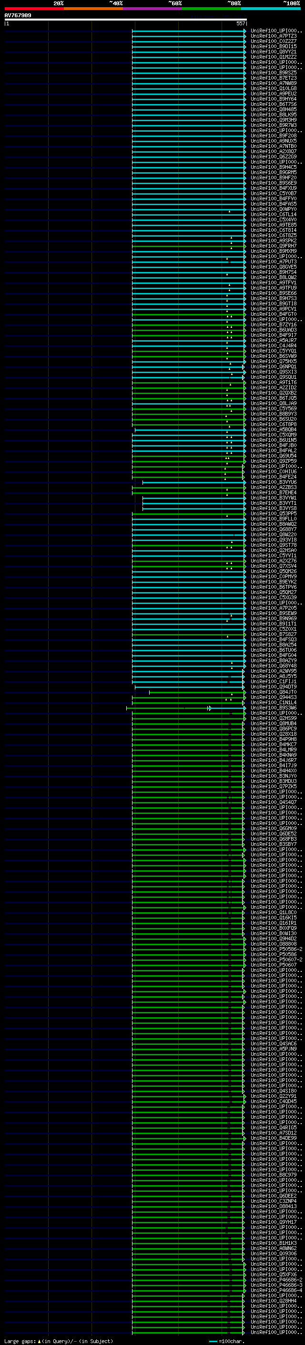Select hit label UniRef100_Q75HX5
This screenshot has height=1345, width=305.
(x=273, y=361)
